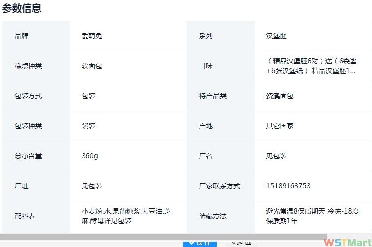
Task: Click the 参数信息 section heading
Action: [22, 8]
